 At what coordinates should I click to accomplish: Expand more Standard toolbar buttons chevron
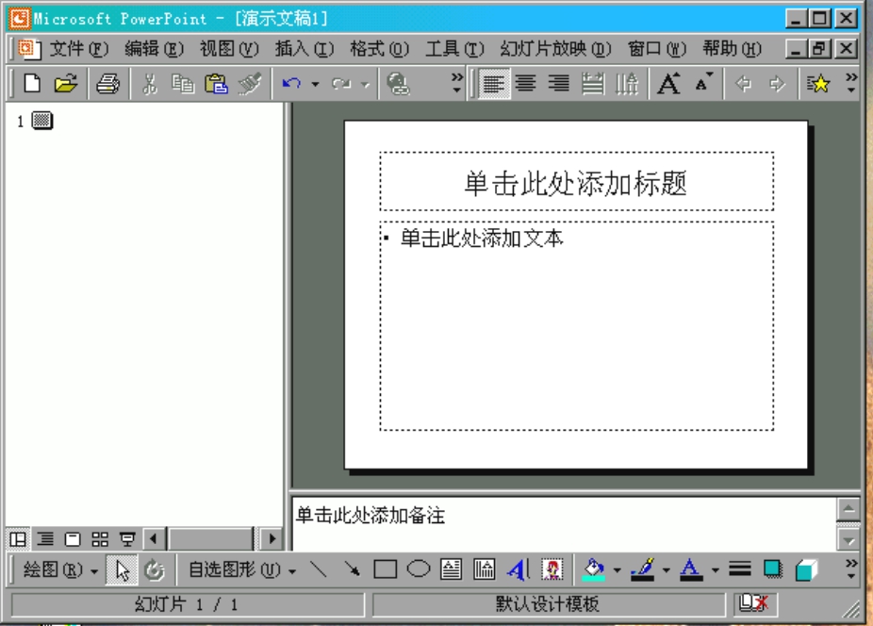(457, 83)
